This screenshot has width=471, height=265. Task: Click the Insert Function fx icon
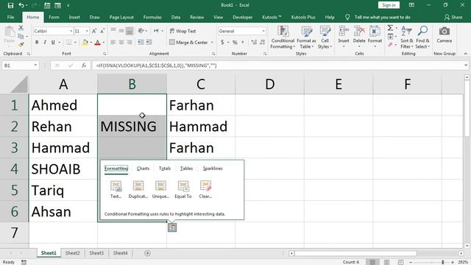84,66
